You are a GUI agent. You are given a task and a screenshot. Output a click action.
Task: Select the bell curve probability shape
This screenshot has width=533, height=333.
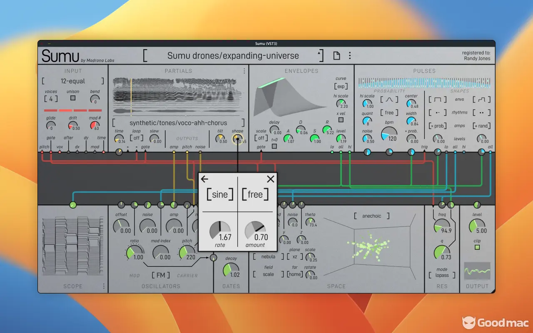point(389,100)
